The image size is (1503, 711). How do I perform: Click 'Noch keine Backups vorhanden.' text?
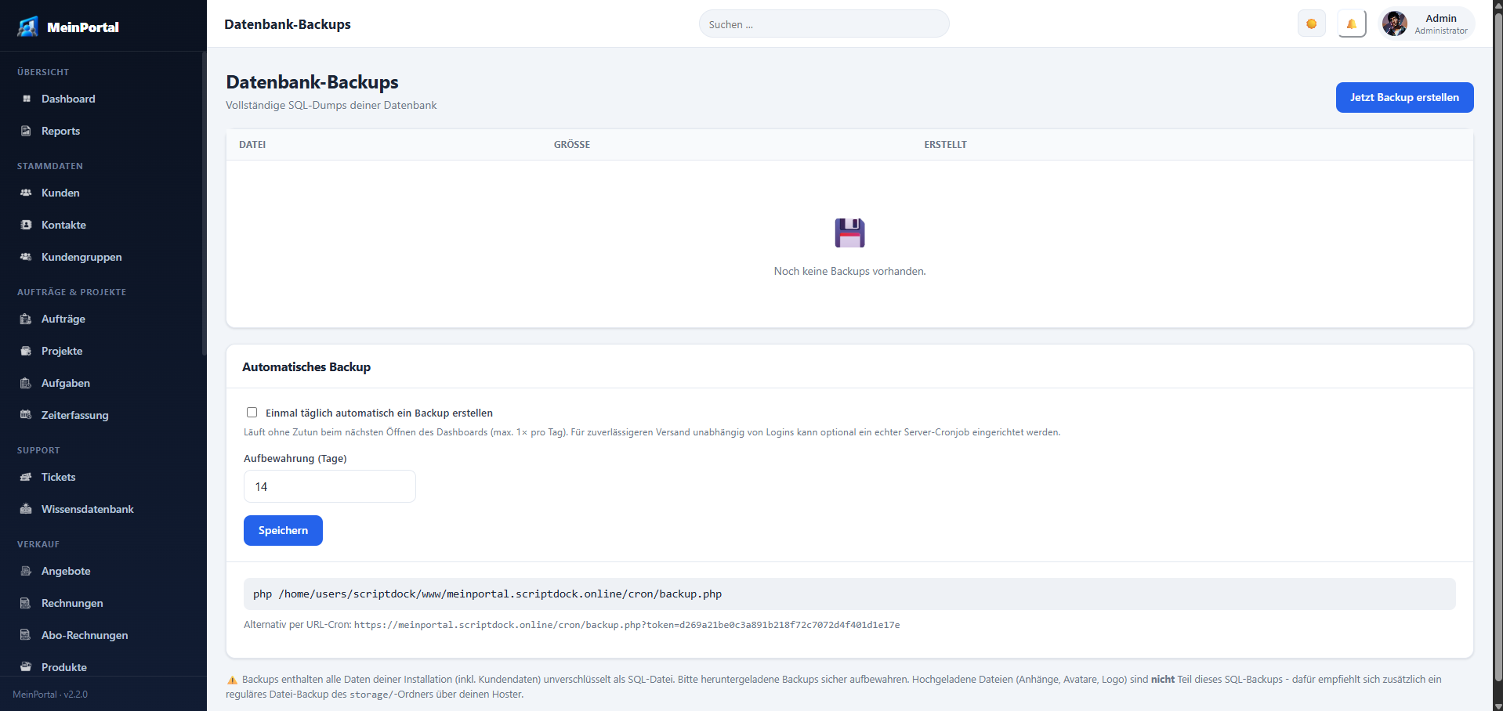[x=849, y=271]
